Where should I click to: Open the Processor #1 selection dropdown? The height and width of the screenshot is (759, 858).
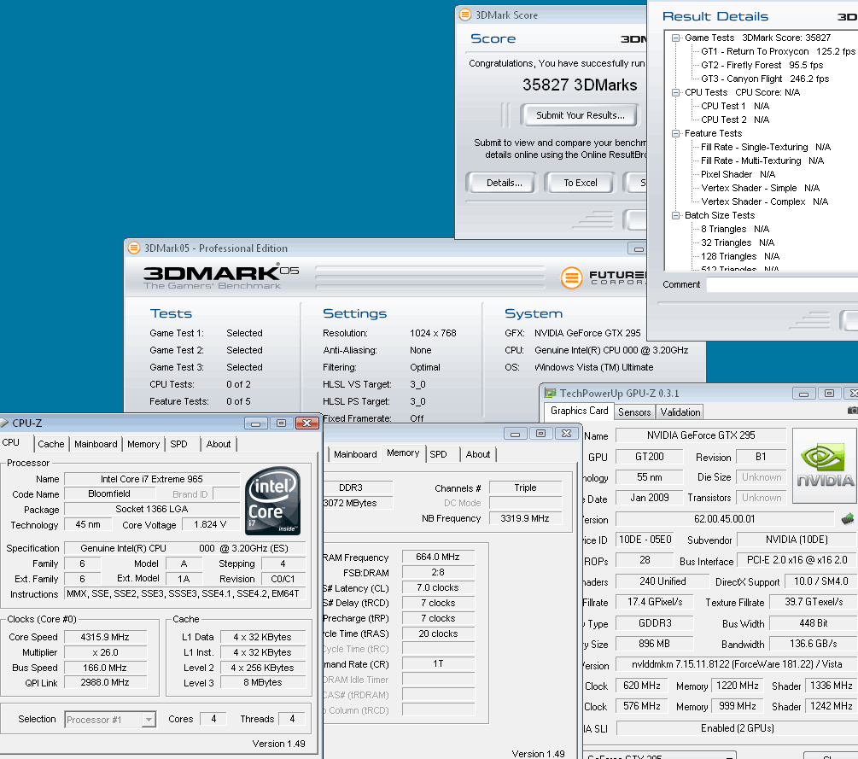tap(149, 720)
